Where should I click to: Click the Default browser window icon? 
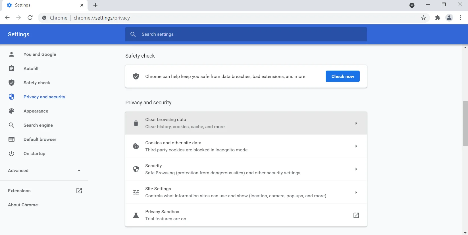coord(11,139)
